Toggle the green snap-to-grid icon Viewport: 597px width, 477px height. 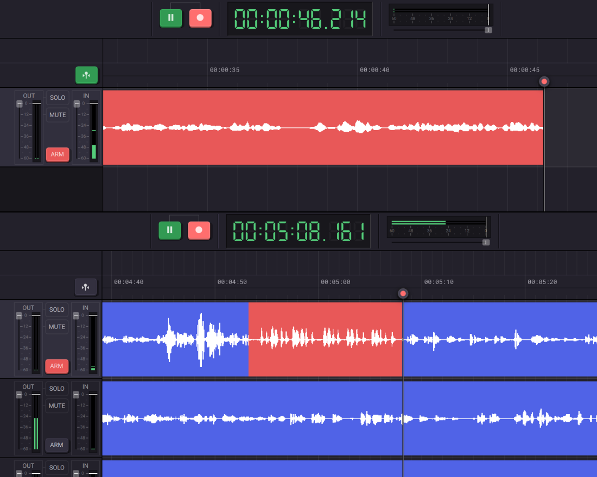click(86, 75)
